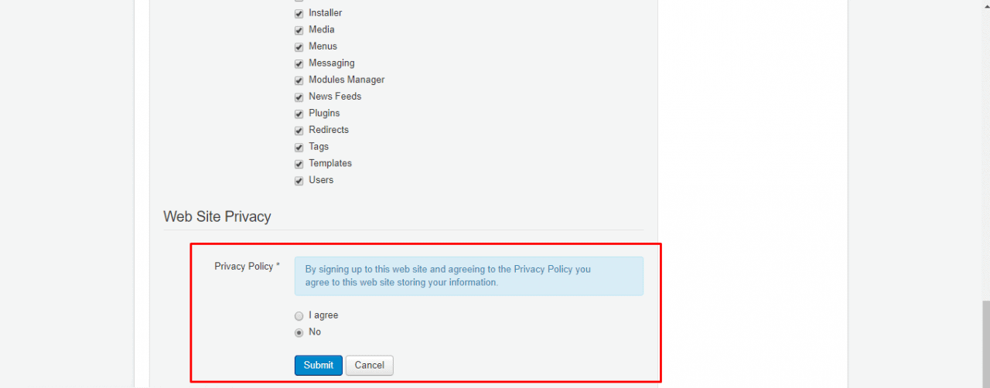Viewport: 990px width, 388px height.
Task: Uncheck the Templates checkbox
Action: point(299,164)
